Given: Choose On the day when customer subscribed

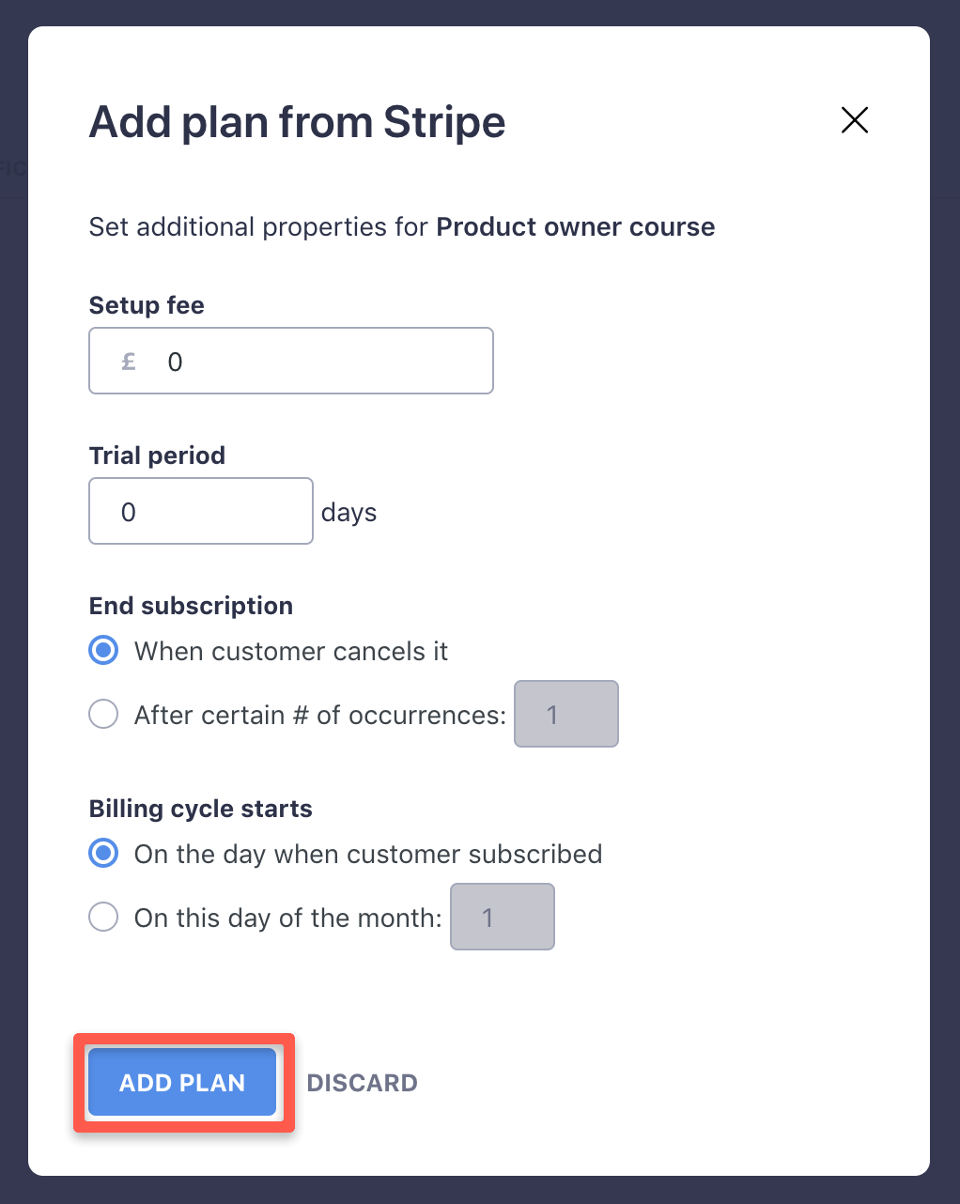Looking at the screenshot, I should [x=103, y=853].
